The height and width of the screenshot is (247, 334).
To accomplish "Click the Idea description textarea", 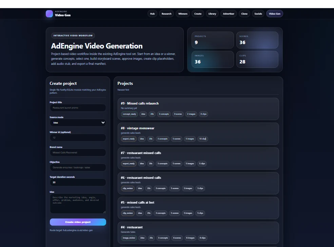I will pyautogui.click(x=78, y=203).
